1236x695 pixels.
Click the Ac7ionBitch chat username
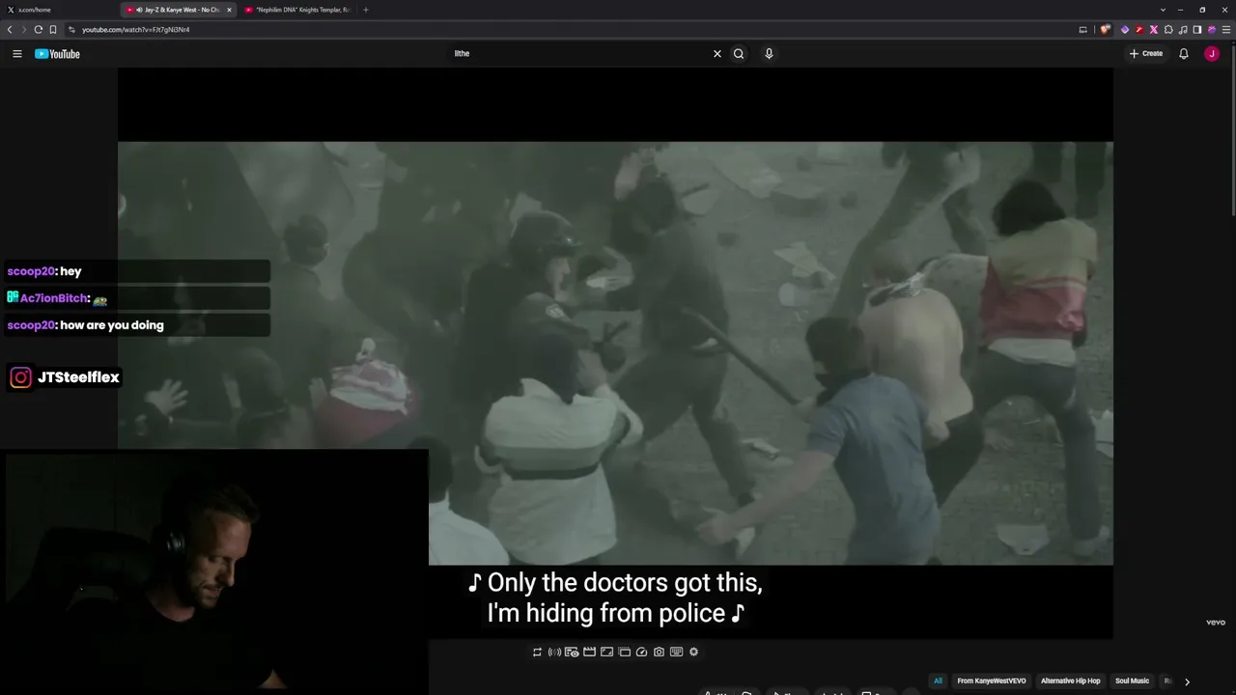(55, 298)
